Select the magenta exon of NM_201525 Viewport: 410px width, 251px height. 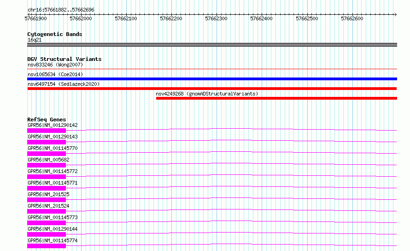[47, 200]
